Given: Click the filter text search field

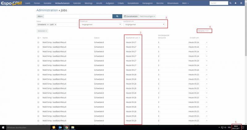Looking at the screenshot, I should (x=77, y=16).
